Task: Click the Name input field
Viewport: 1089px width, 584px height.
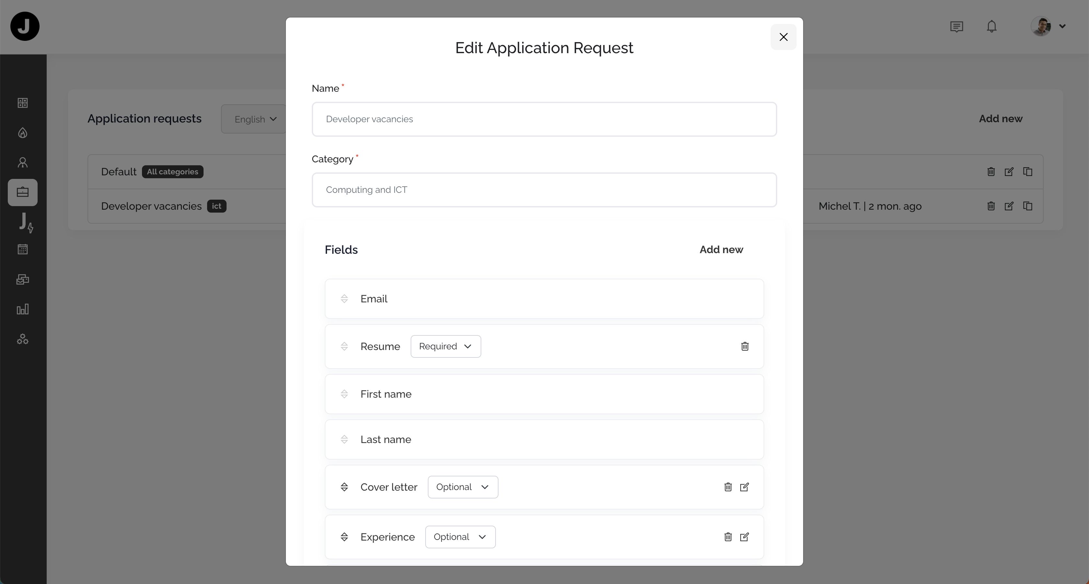Action: [x=544, y=119]
